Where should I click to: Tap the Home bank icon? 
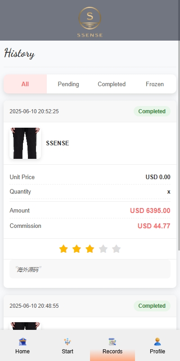coord(22,342)
